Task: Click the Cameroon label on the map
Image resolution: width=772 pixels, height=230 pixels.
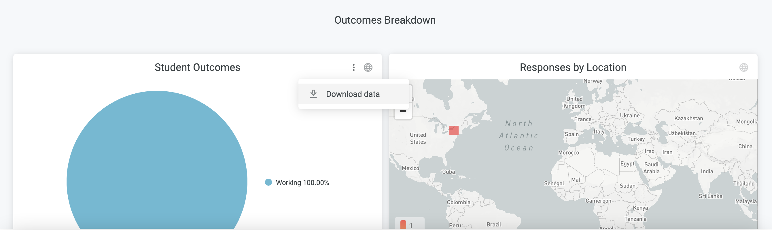Action: click(598, 201)
